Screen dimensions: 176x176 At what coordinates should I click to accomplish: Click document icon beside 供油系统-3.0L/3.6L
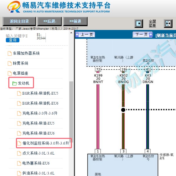tap(19, 173)
